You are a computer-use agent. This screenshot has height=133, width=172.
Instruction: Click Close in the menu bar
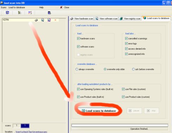click(66, 7)
